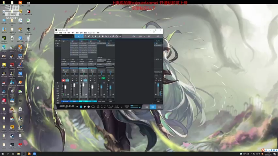Open the parameter dropdown at toolbar left

73,37
